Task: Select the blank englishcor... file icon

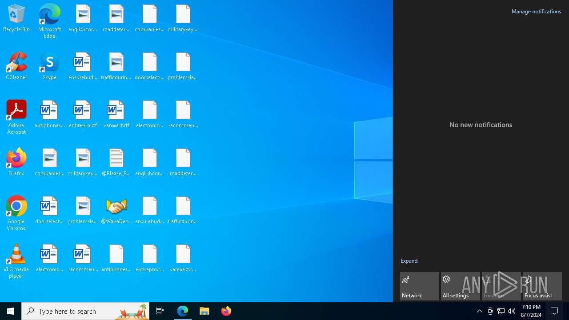Action: tap(150, 163)
